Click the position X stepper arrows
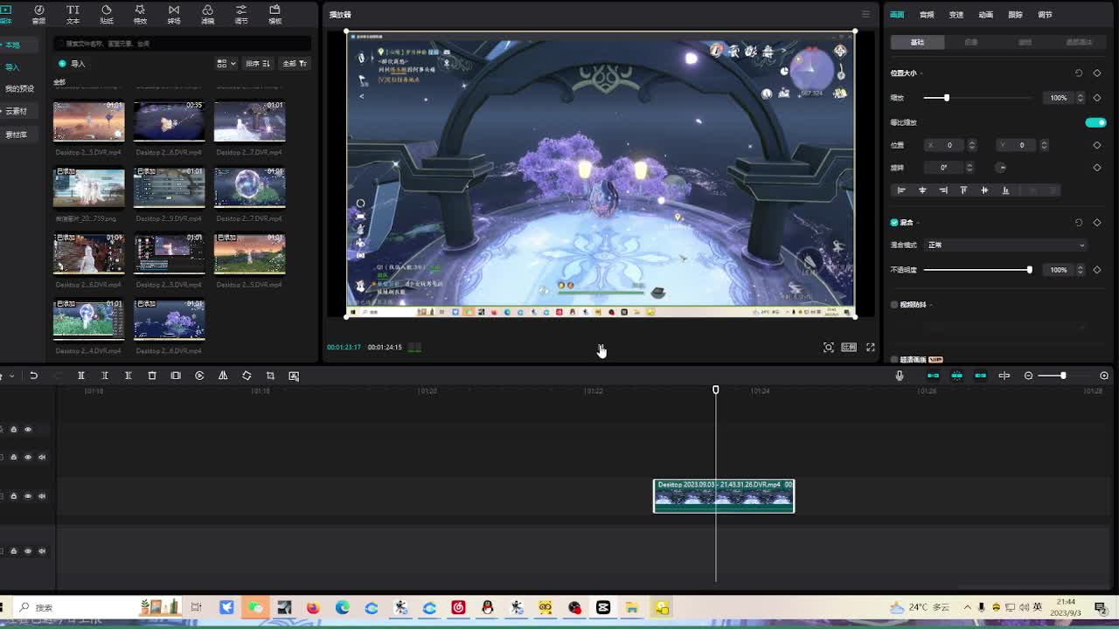 [972, 145]
